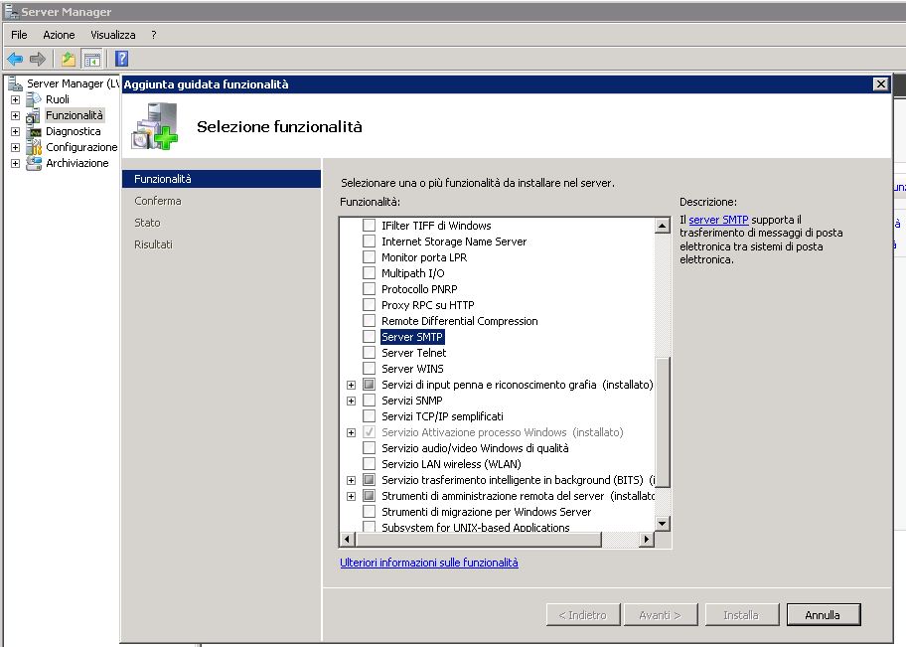Click the vertical scrollbar thumb in features list
This screenshot has height=647, width=906.
tap(663, 422)
